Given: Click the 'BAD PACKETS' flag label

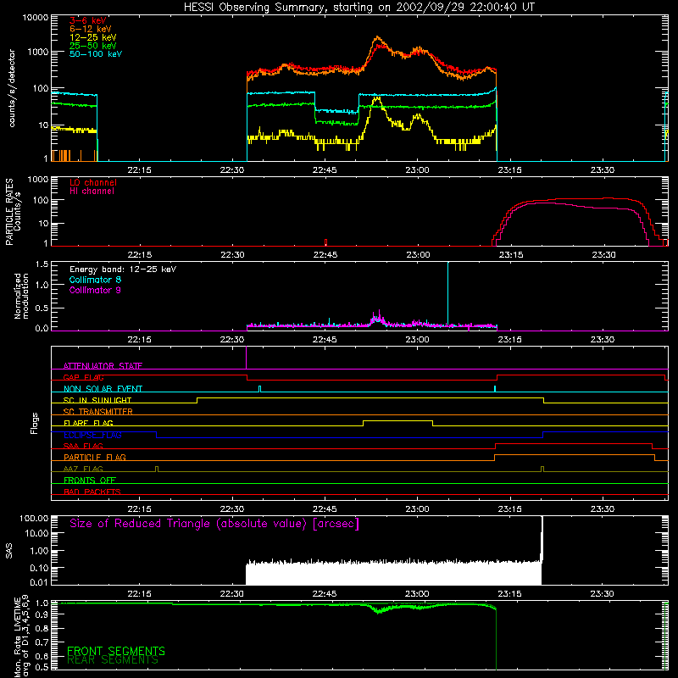Looking at the screenshot, I should point(92,492).
